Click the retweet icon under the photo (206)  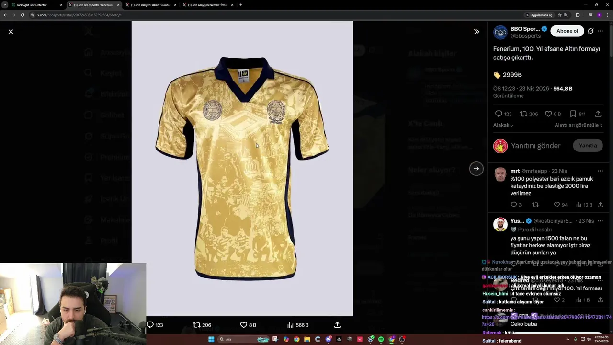(196, 325)
